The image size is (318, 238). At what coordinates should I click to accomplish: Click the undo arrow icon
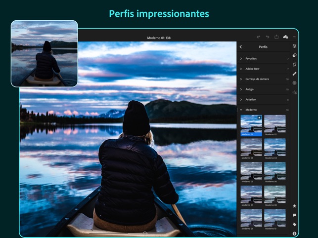click(267, 37)
